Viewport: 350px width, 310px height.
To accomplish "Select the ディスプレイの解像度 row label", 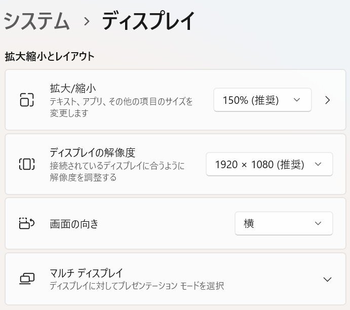I will point(92,152).
